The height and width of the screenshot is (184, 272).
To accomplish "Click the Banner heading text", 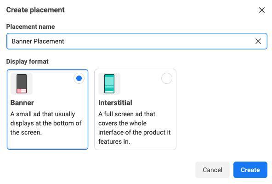I will pos(22,103).
